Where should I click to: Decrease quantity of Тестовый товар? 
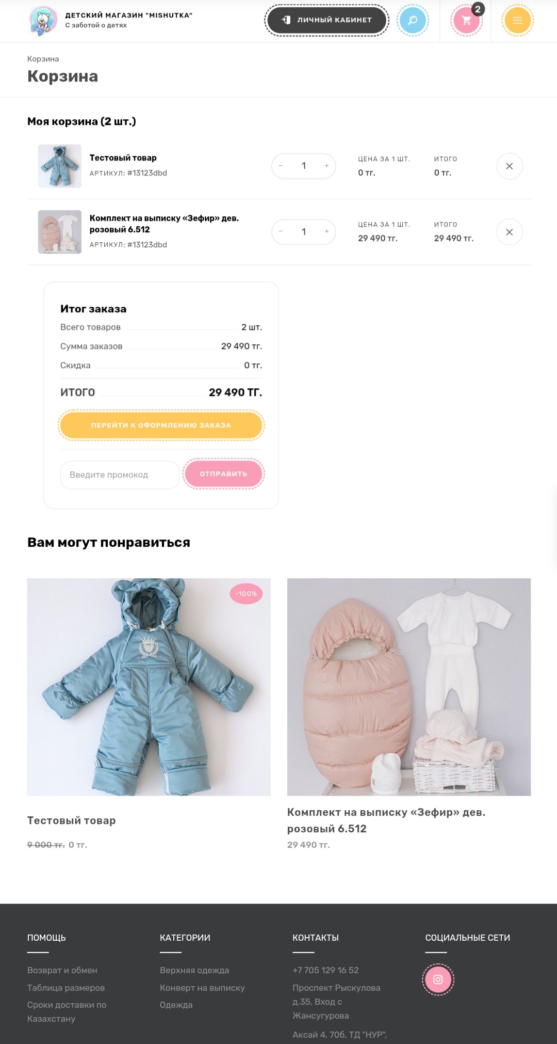[281, 166]
